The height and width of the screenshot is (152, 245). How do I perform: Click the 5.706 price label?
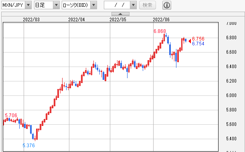click(x=11, y=115)
